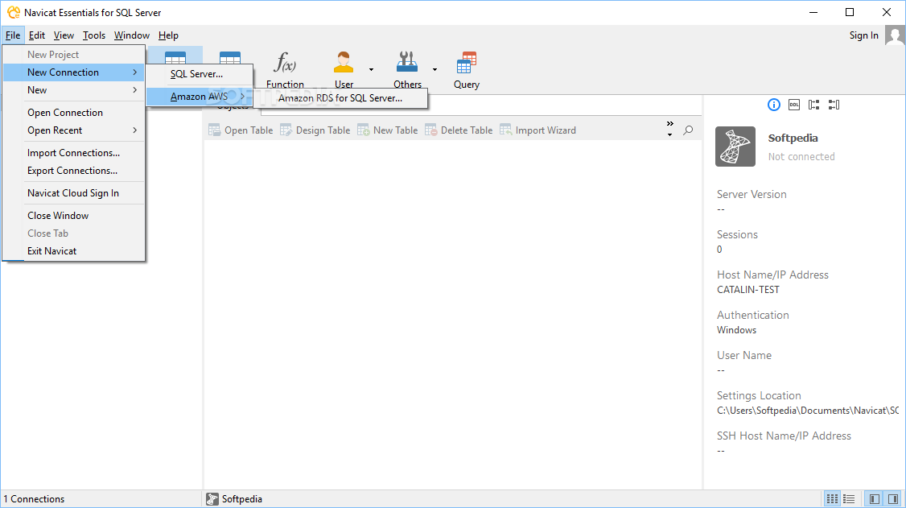906x508 pixels.
Task: Open the User toolbar icon
Action: coord(344,69)
